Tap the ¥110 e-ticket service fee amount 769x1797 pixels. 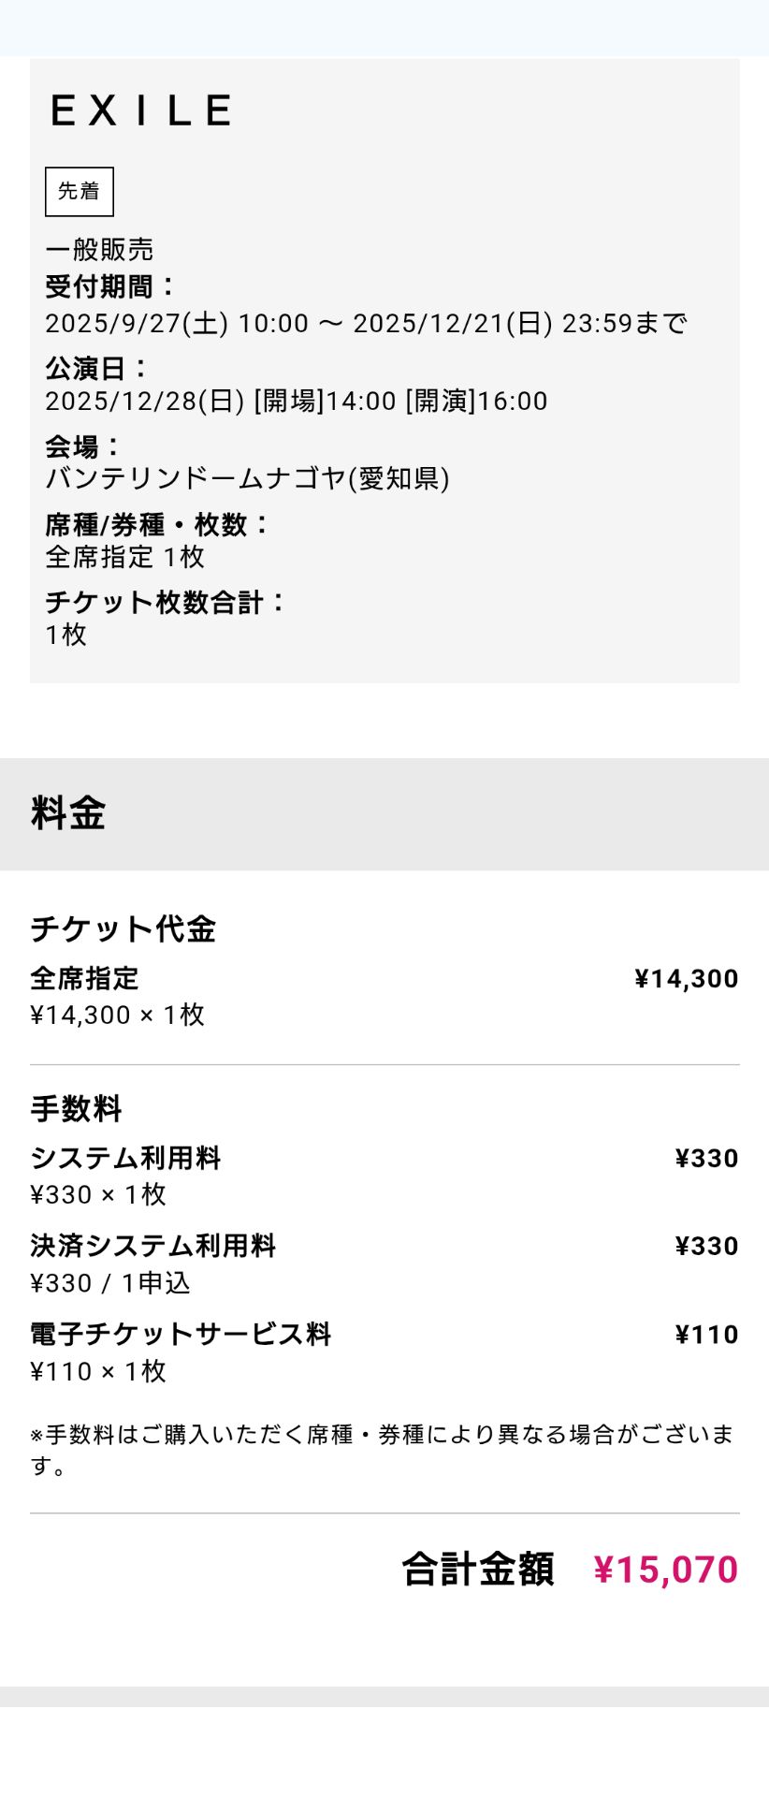tap(706, 1336)
